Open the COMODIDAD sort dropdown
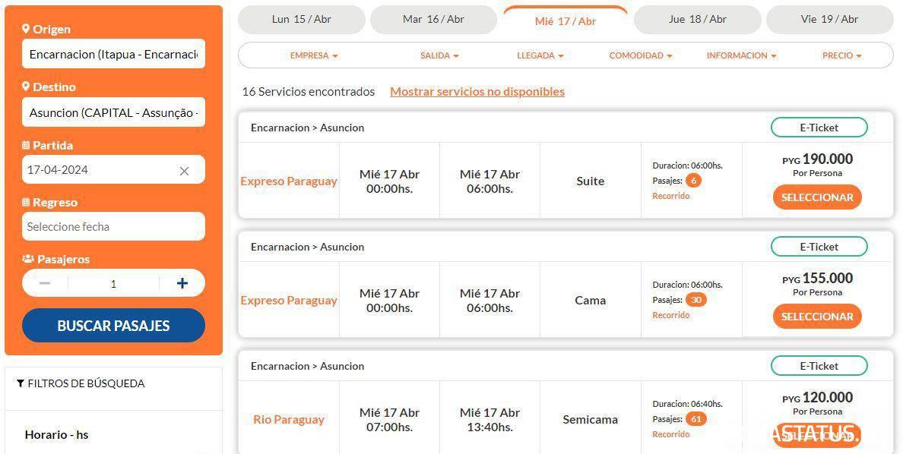This screenshot has width=903, height=454. click(x=641, y=56)
